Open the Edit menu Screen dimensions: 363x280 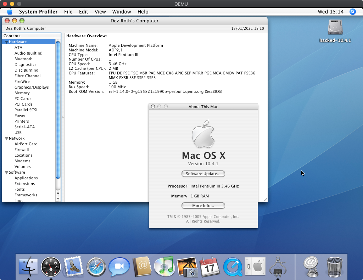[83, 12]
